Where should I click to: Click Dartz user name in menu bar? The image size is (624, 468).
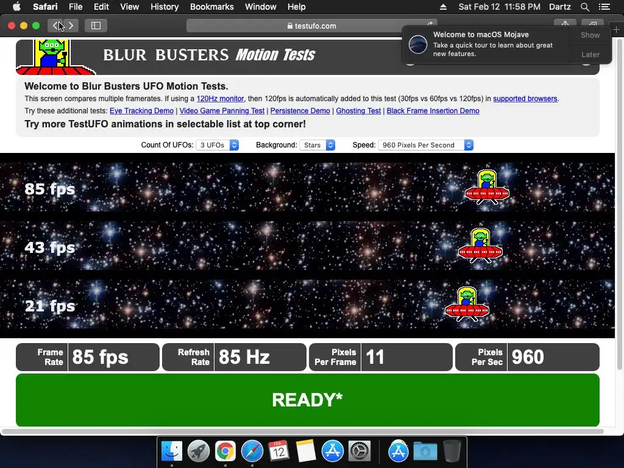point(559,7)
